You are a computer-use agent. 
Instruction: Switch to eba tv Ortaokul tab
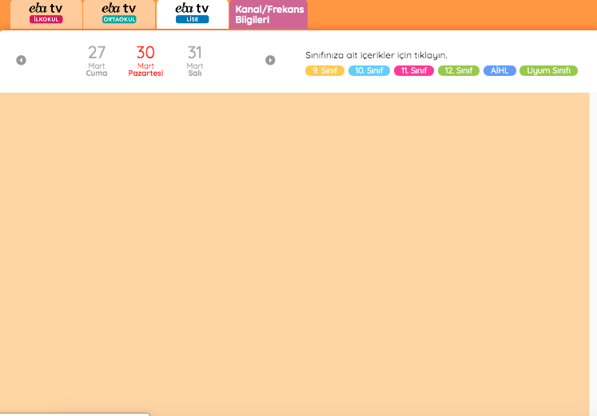click(118, 14)
